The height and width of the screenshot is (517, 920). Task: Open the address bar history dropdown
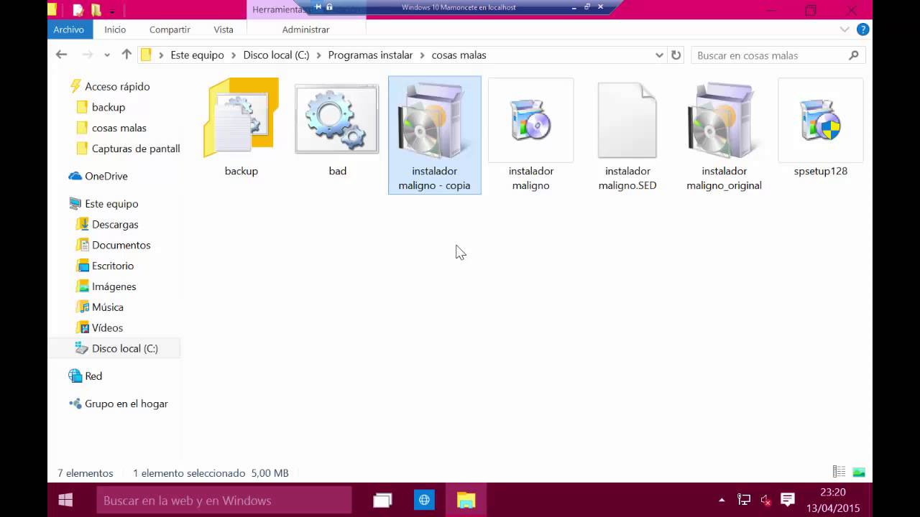659,55
